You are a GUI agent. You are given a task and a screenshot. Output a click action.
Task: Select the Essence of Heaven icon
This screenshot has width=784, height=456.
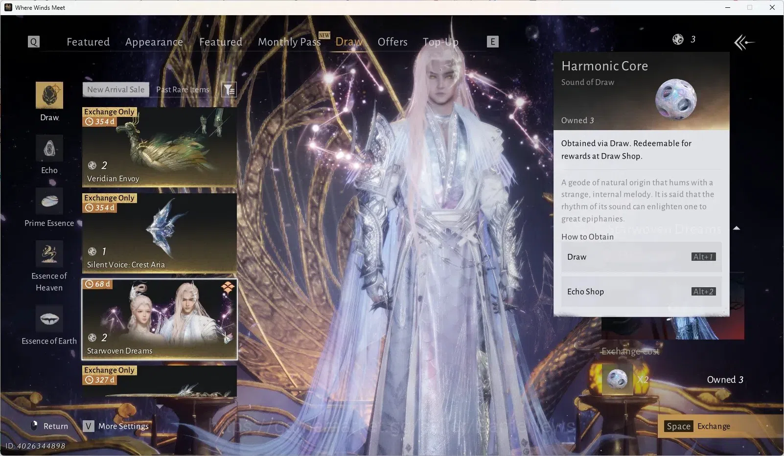49,253
